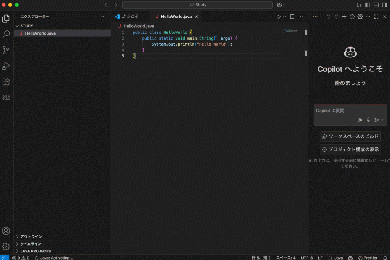Click the プロジェクト構成の表示 button
This screenshot has width=390, height=260.
[x=350, y=149]
